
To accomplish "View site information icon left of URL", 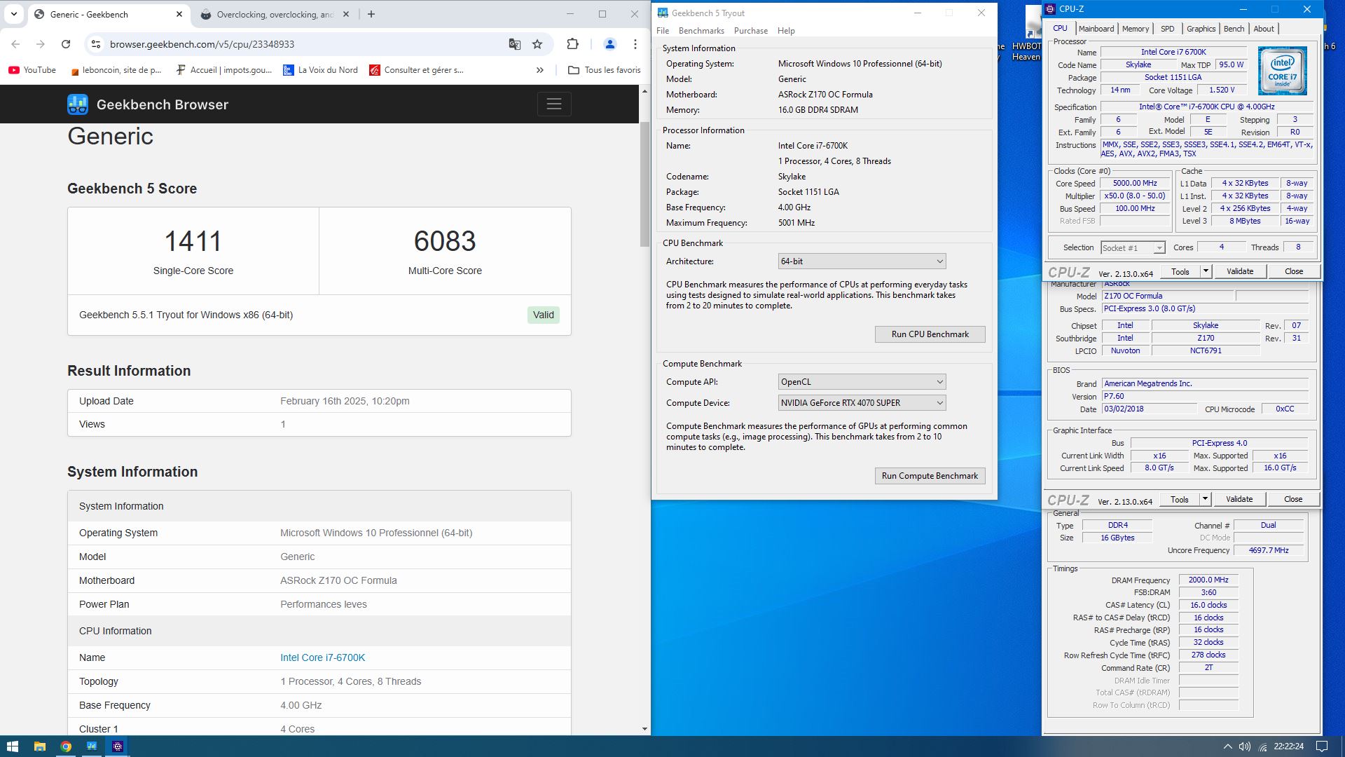I will pyautogui.click(x=95, y=44).
